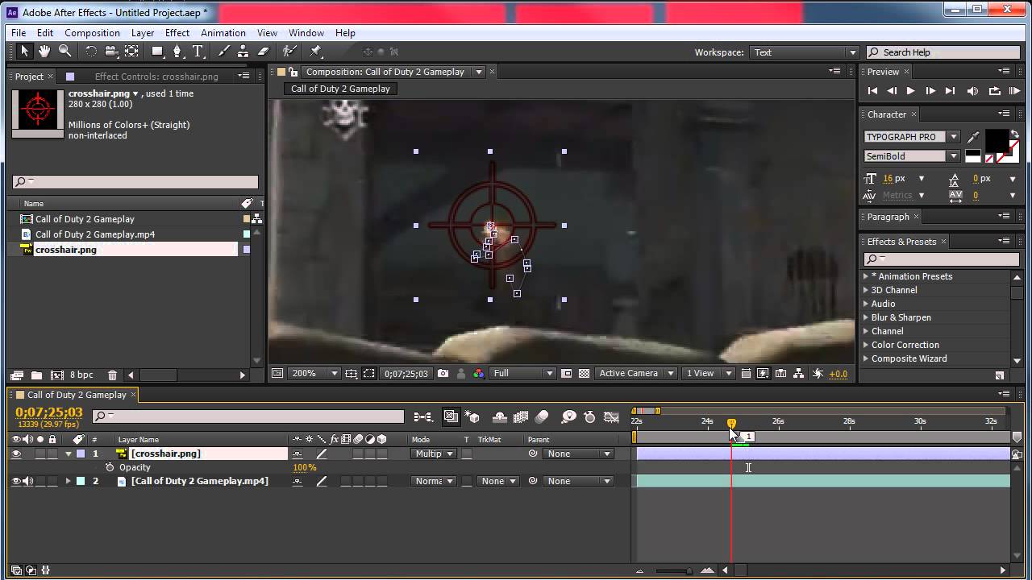
Task: Open Parent dropdown for crosshair.png layer
Action: coord(579,454)
